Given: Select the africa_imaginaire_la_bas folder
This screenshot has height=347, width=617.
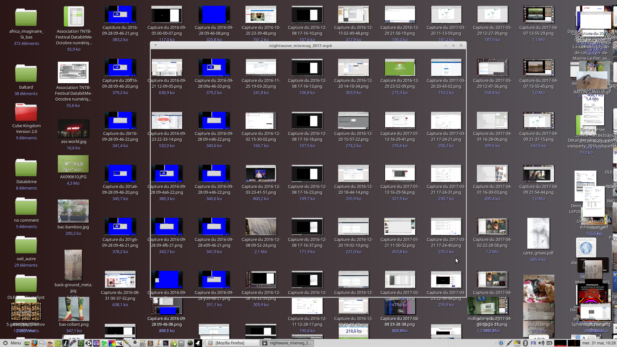Looking at the screenshot, I should [x=26, y=18].
